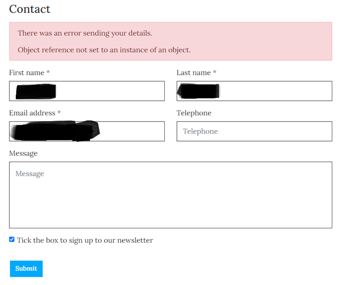Click the Message label above the text area

click(x=23, y=154)
